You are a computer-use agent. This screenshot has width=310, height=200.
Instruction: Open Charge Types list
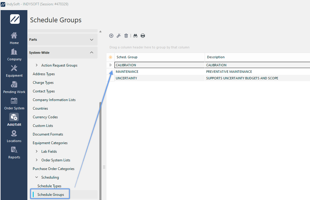click(x=43, y=83)
